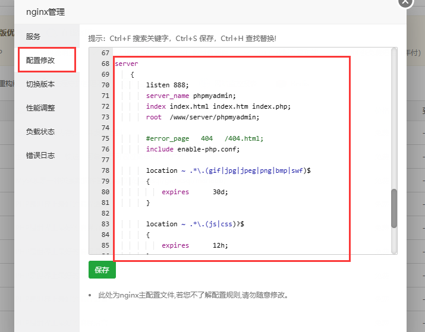Click 'index index.html index.htm index.php;' line
The width and height of the screenshot is (425, 332).
[218, 106]
